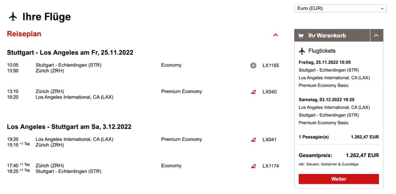Click the airplane icon beside Flugtickets
396x194 pixels.
pos(302,51)
